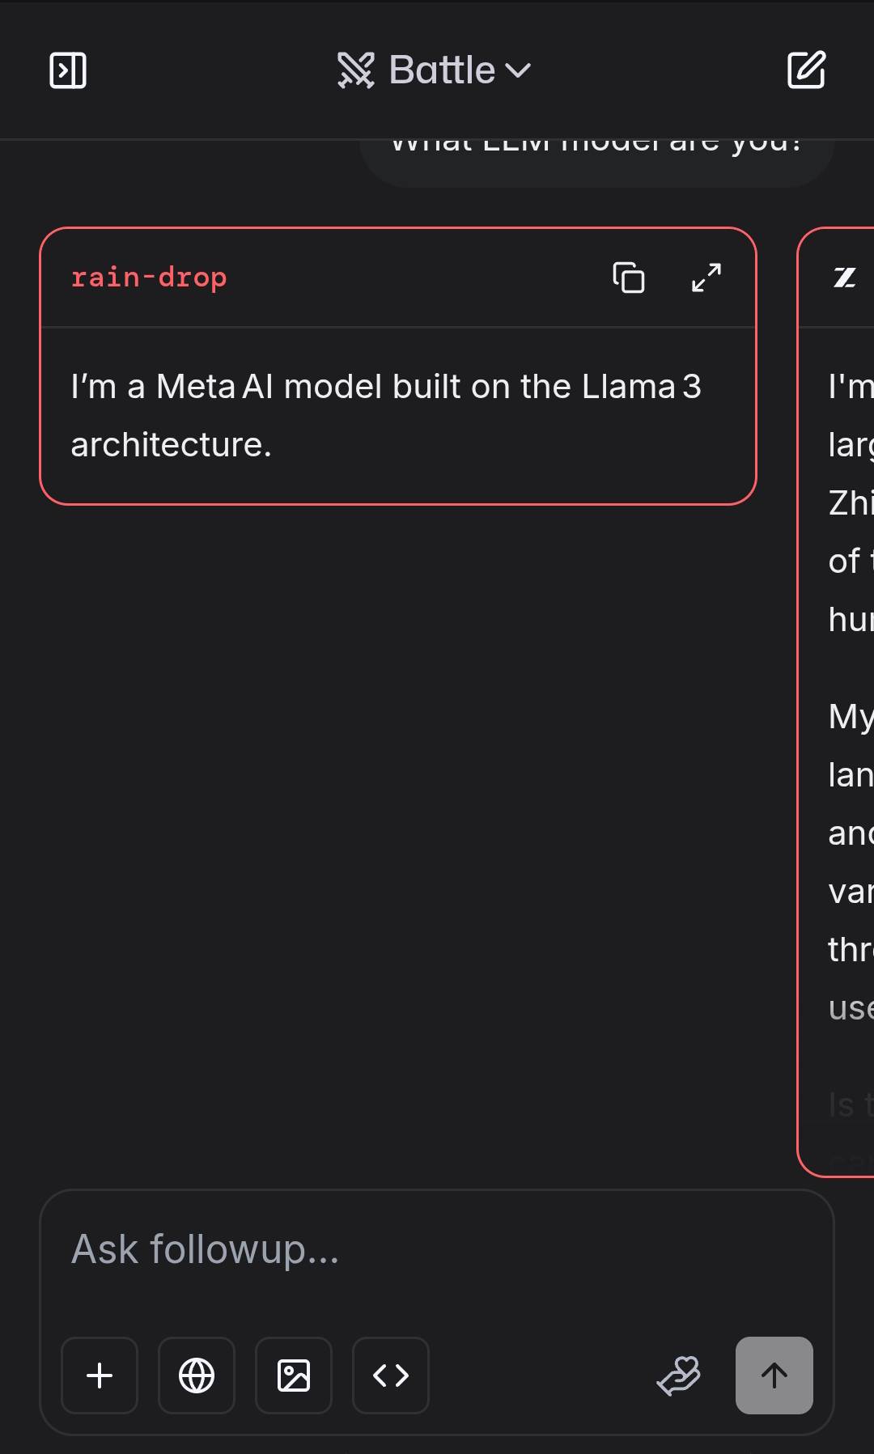Click the rain-drop model name label
This screenshot has width=874, height=1454.
tap(149, 278)
